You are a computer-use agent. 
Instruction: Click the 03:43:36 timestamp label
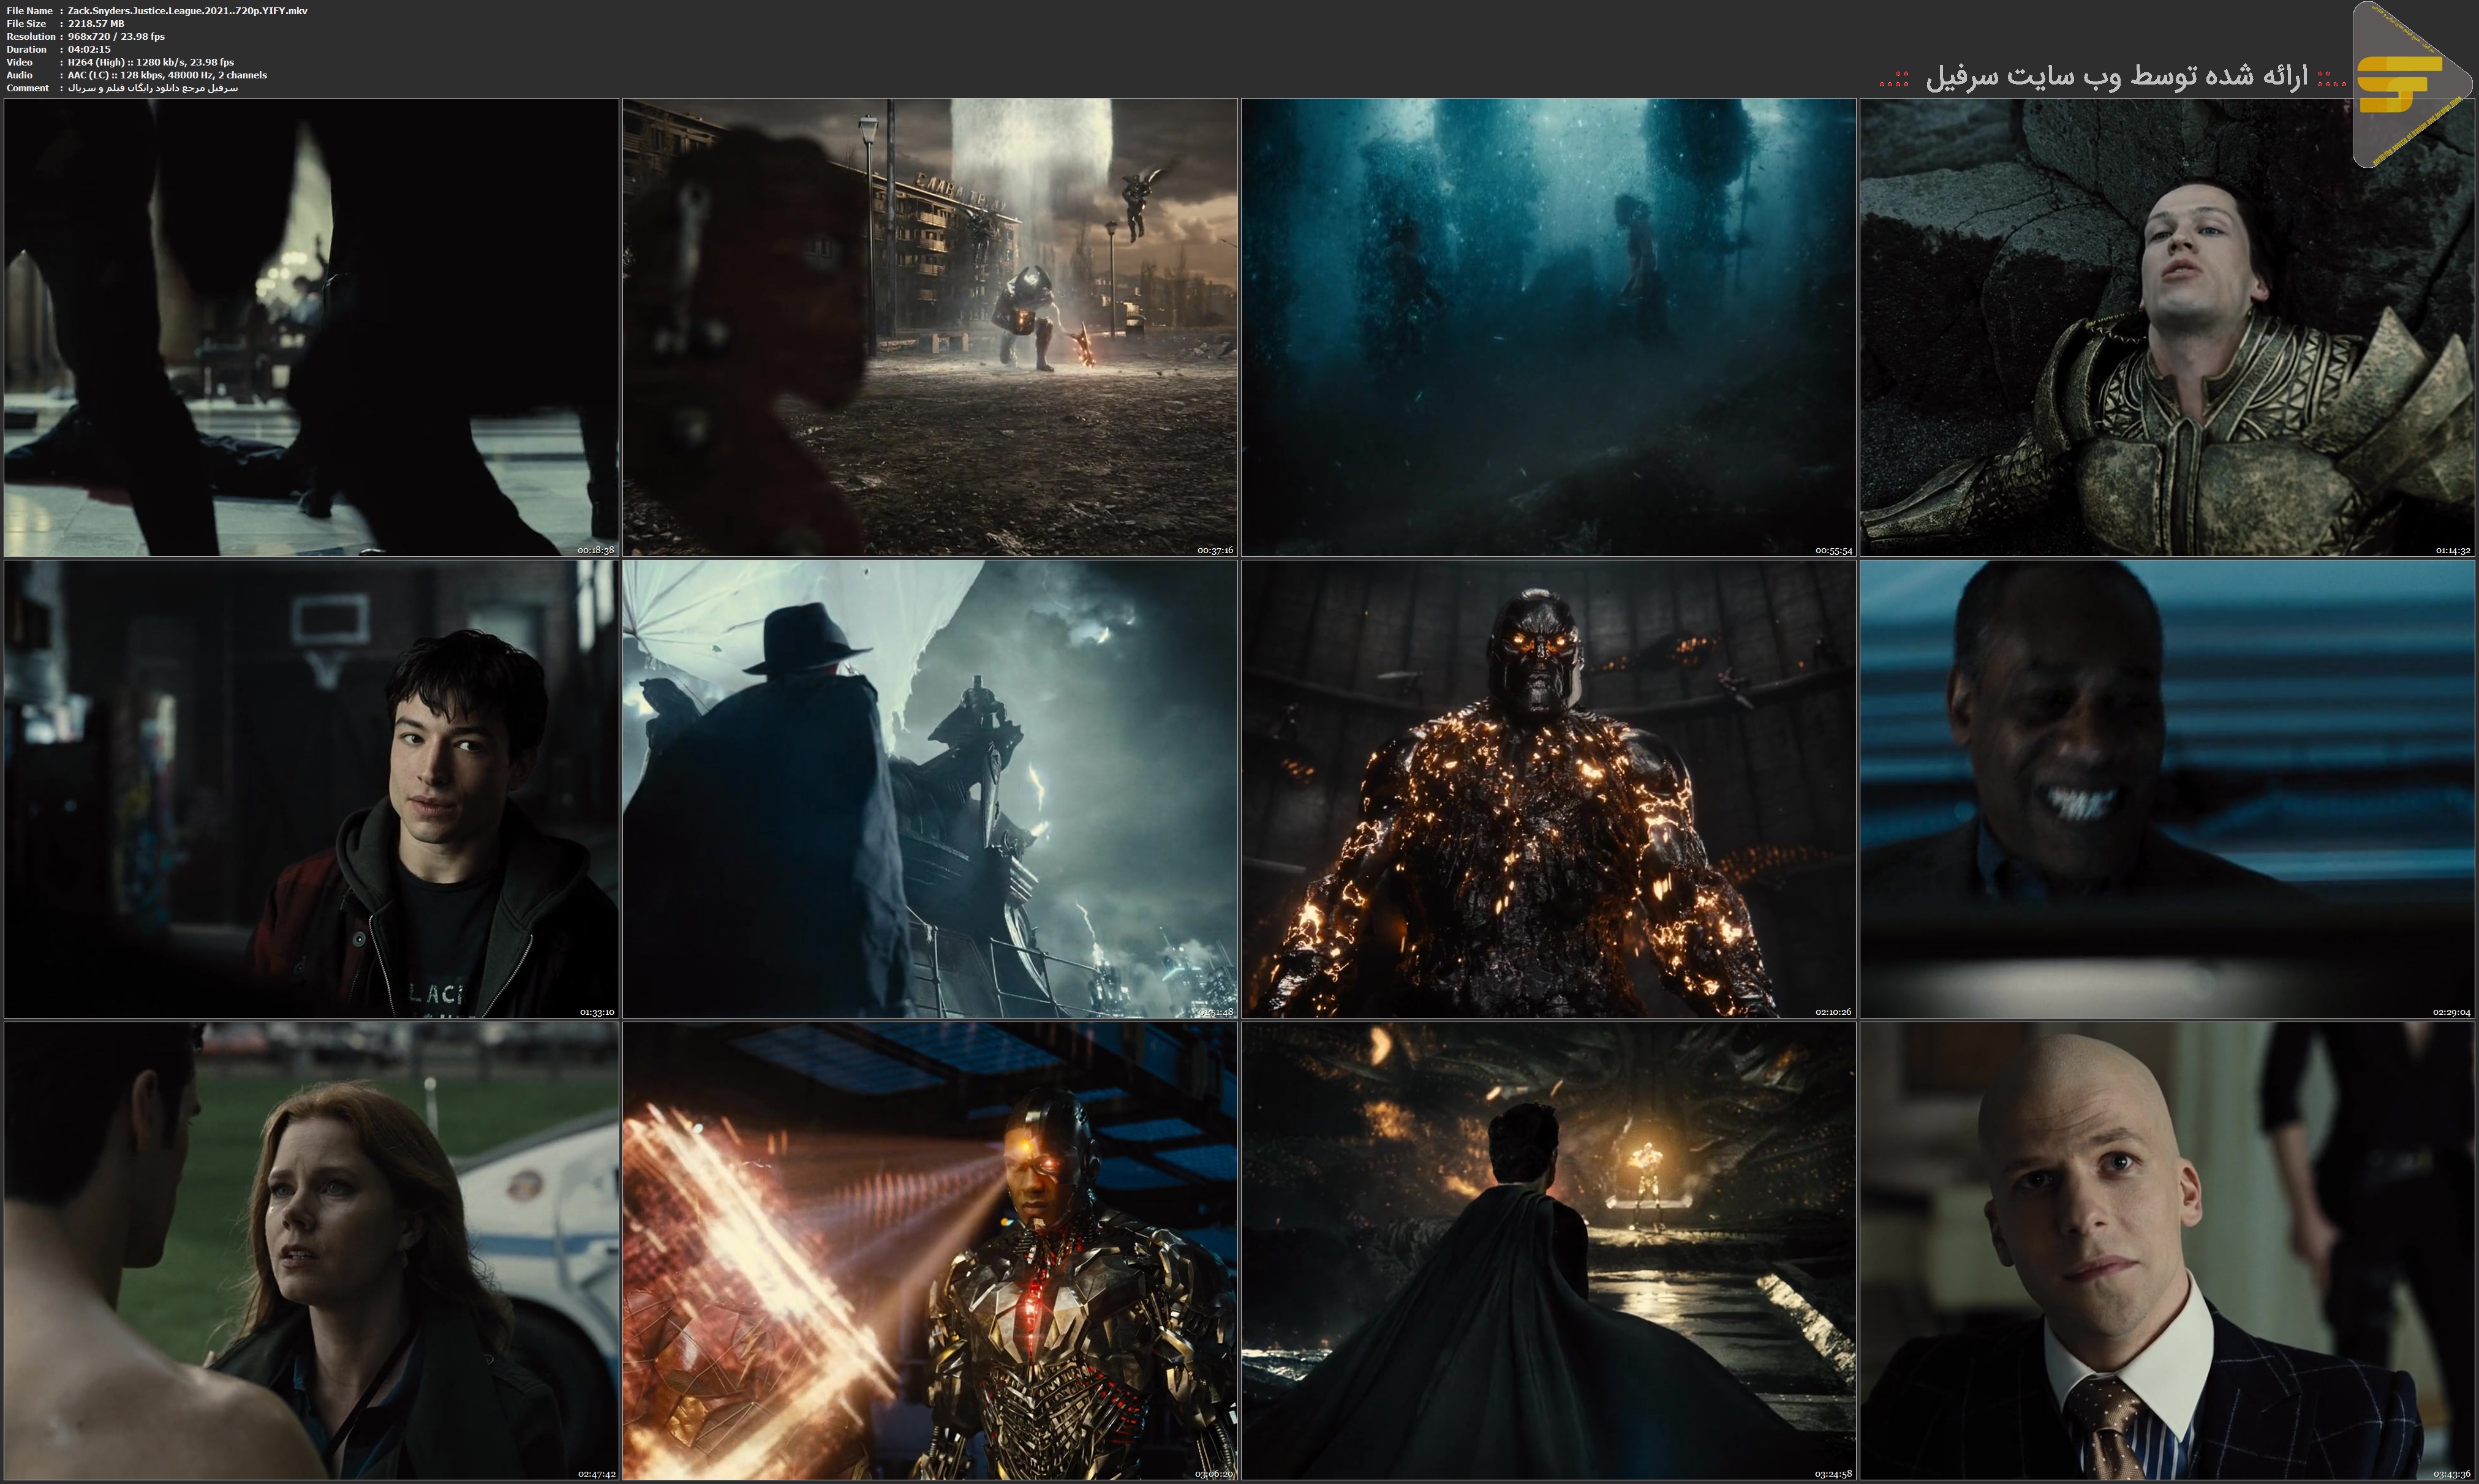(2451, 1474)
